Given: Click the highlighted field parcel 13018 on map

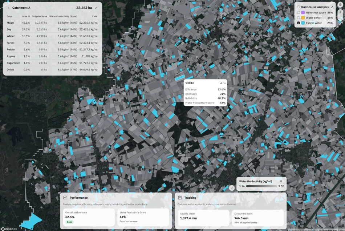Looking at the screenshot, I should pyautogui.click(x=180, y=77).
